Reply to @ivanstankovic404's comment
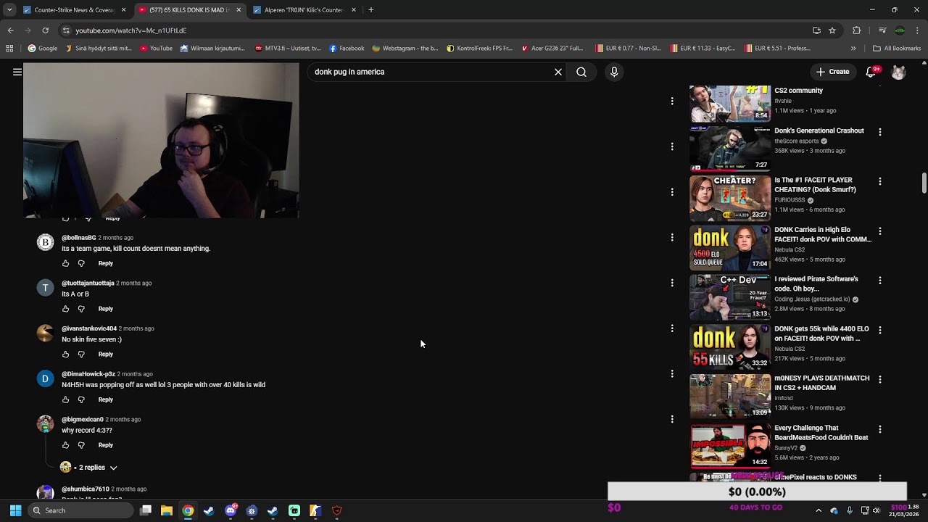This screenshot has width=928, height=522. pyautogui.click(x=105, y=354)
